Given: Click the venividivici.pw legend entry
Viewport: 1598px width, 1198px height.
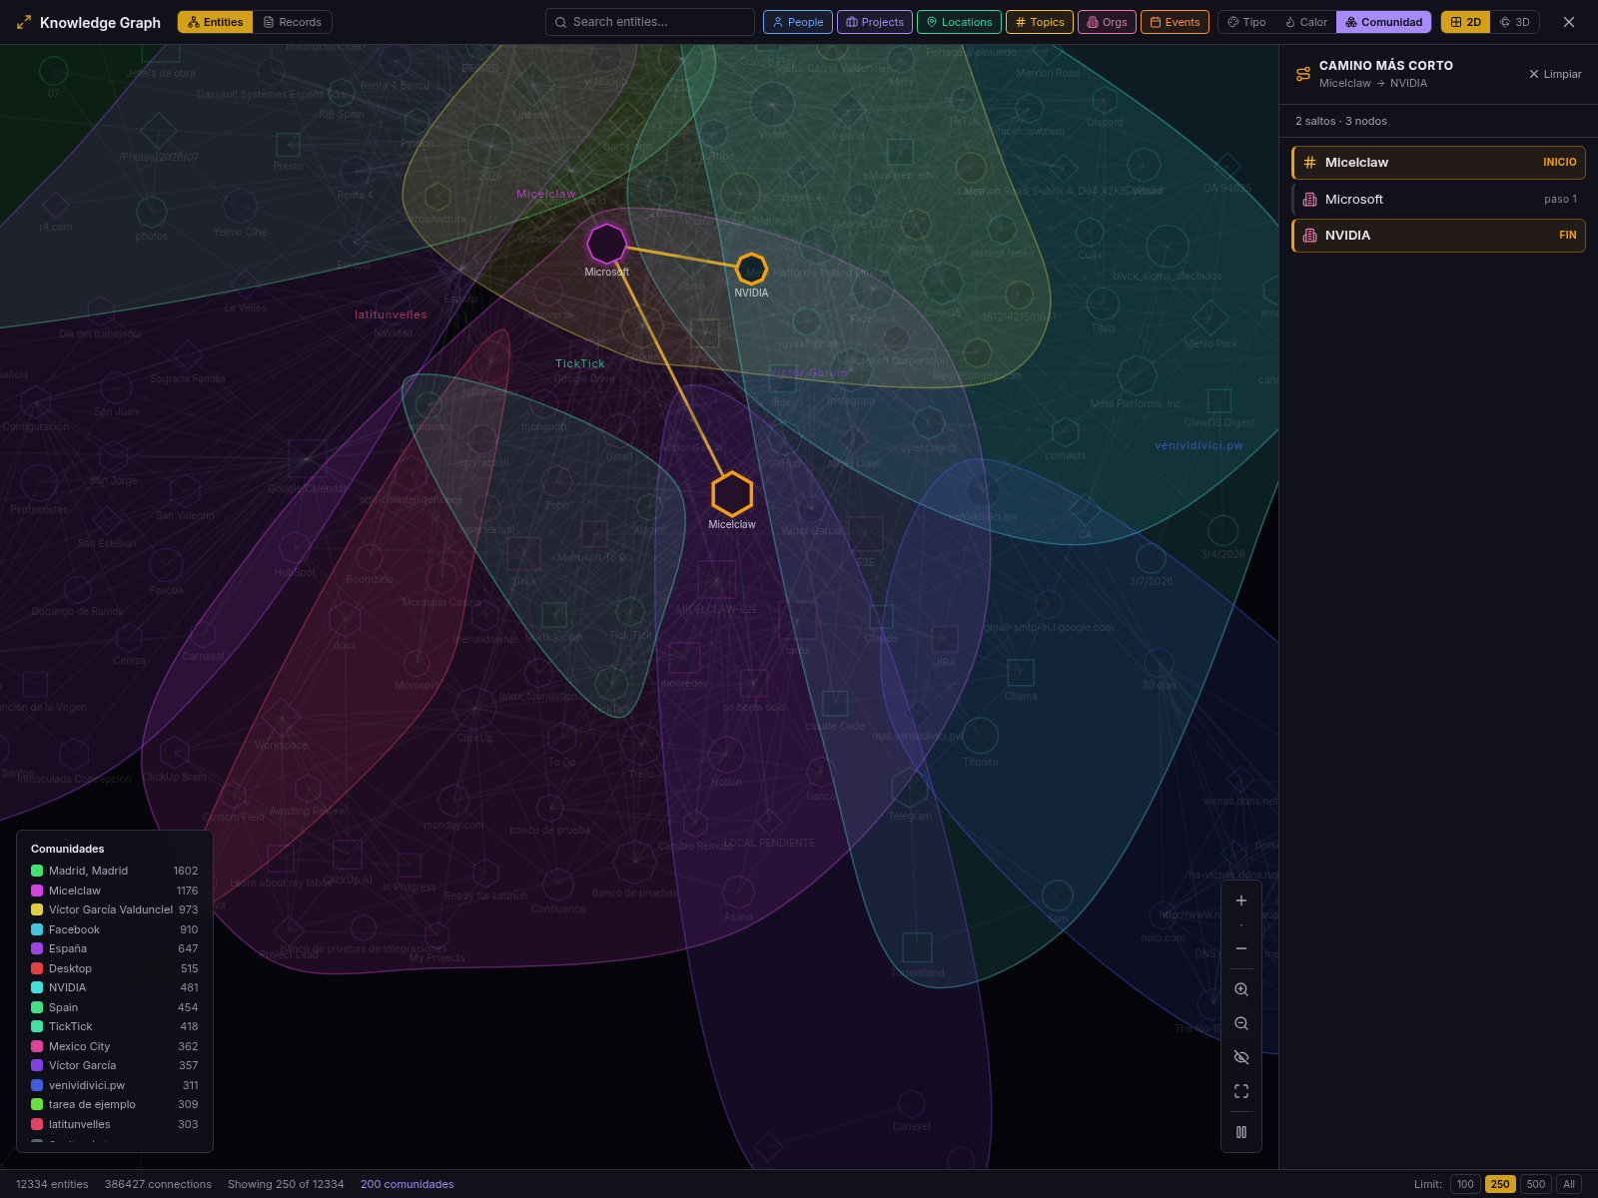Looking at the screenshot, I should point(114,1085).
